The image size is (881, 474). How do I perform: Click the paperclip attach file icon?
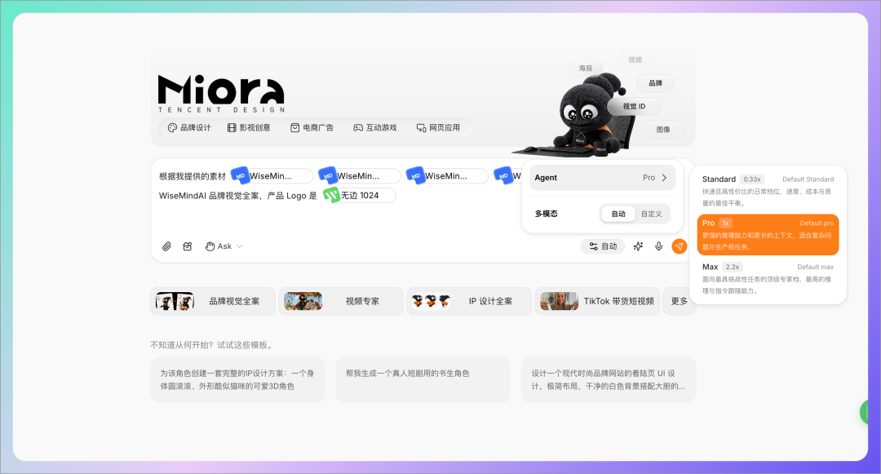[167, 246]
